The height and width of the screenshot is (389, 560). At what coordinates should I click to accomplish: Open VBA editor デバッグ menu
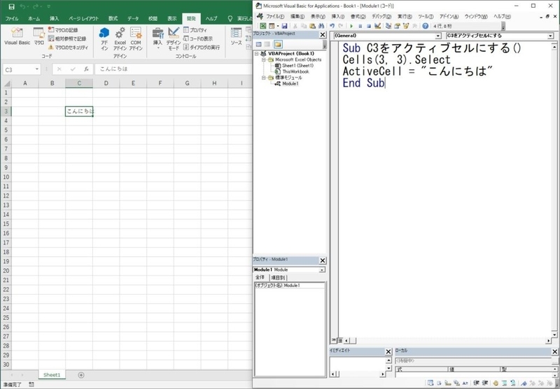[x=381, y=17]
